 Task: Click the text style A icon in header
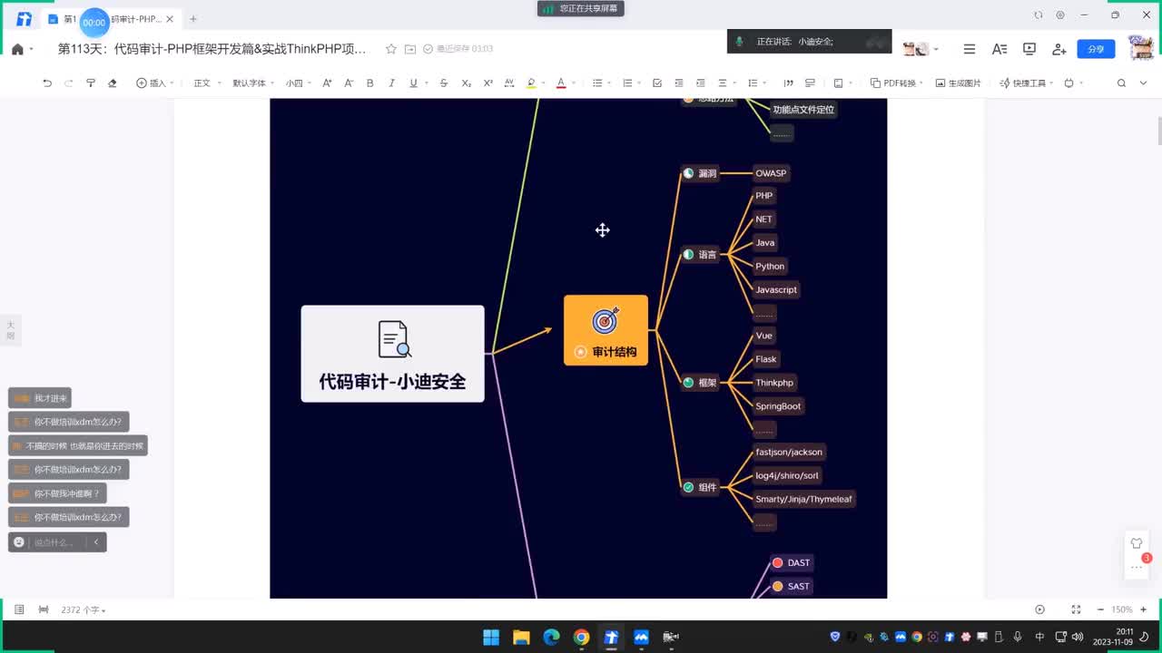1000,49
